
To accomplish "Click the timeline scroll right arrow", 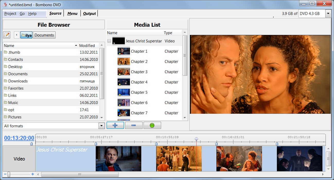I will click(323, 174).
